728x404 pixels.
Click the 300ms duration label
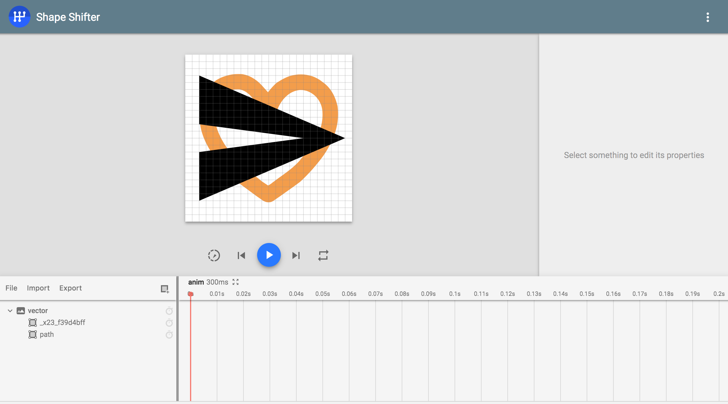click(x=217, y=282)
